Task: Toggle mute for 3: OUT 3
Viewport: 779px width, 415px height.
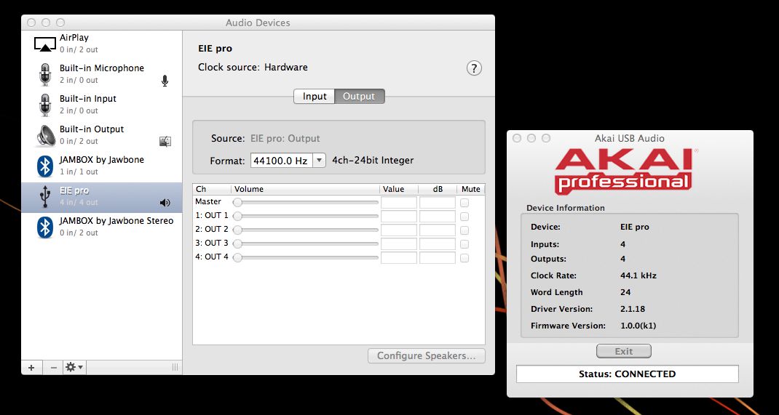Action: [x=464, y=244]
